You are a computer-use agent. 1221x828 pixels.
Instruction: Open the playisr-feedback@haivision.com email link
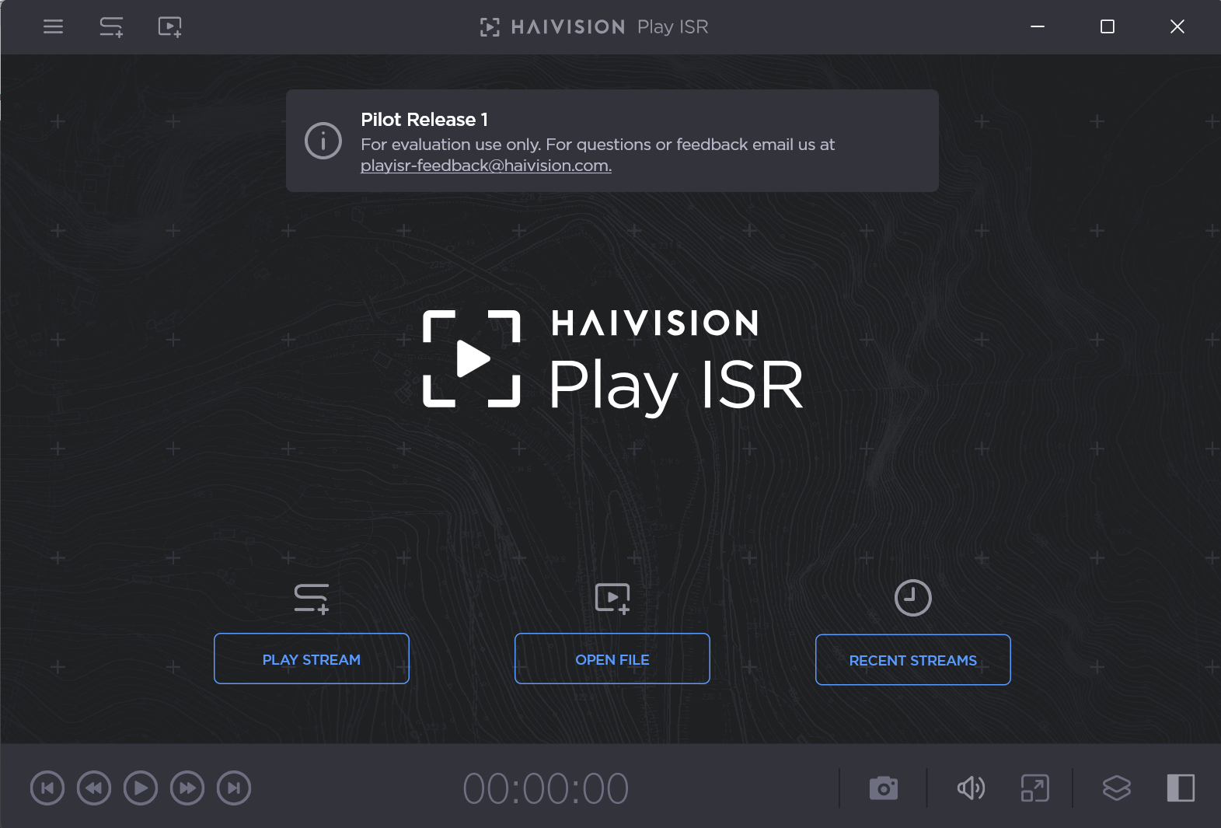click(x=486, y=166)
